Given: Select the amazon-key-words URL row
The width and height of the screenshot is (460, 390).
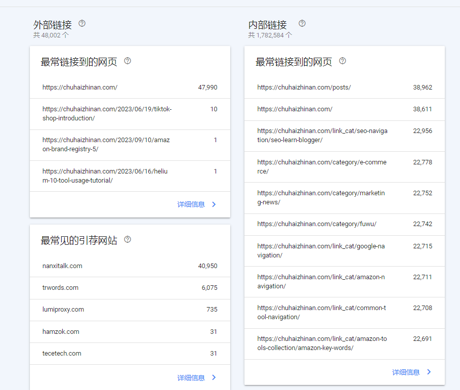Looking at the screenshot, I should tap(345, 343).
